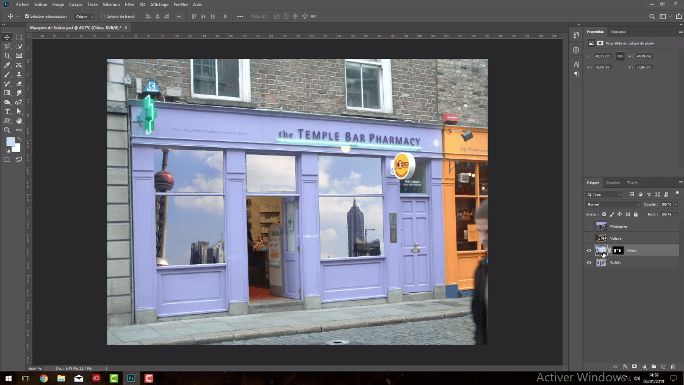The image size is (684, 385).
Task: Switch to the Réglages tab
Action: [617, 32]
